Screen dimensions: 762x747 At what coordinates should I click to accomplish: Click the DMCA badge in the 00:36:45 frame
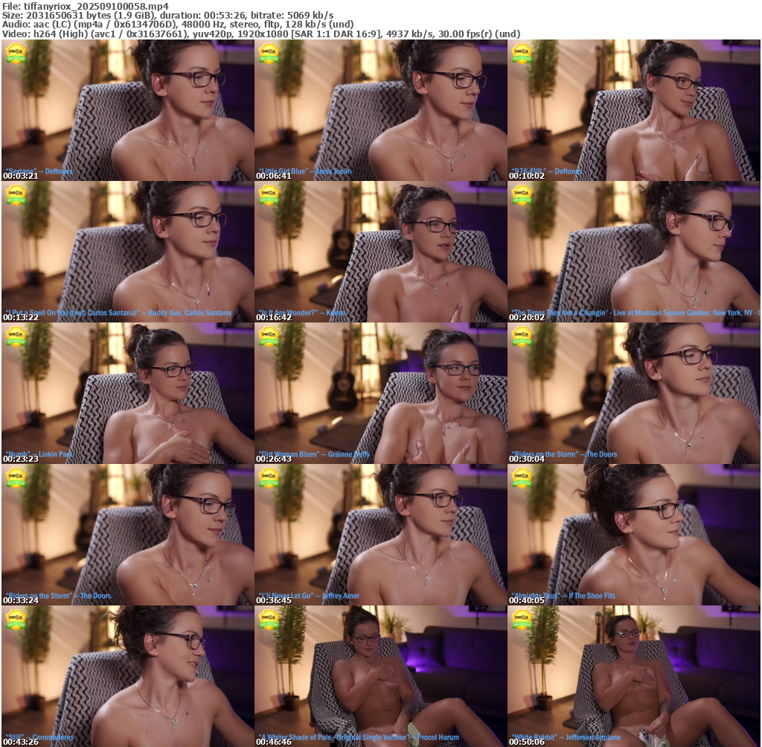(x=269, y=478)
